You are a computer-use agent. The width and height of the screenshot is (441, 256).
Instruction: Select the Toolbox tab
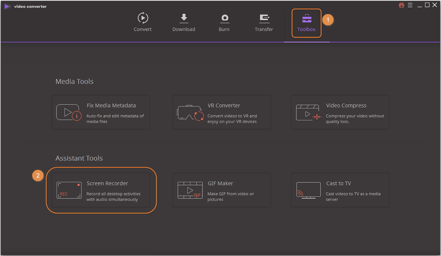[306, 23]
